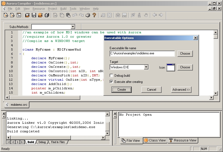Expand the Subs/Methods dropdown list
The height and width of the screenshot is (152, 223).
click(x=73, y=27)
